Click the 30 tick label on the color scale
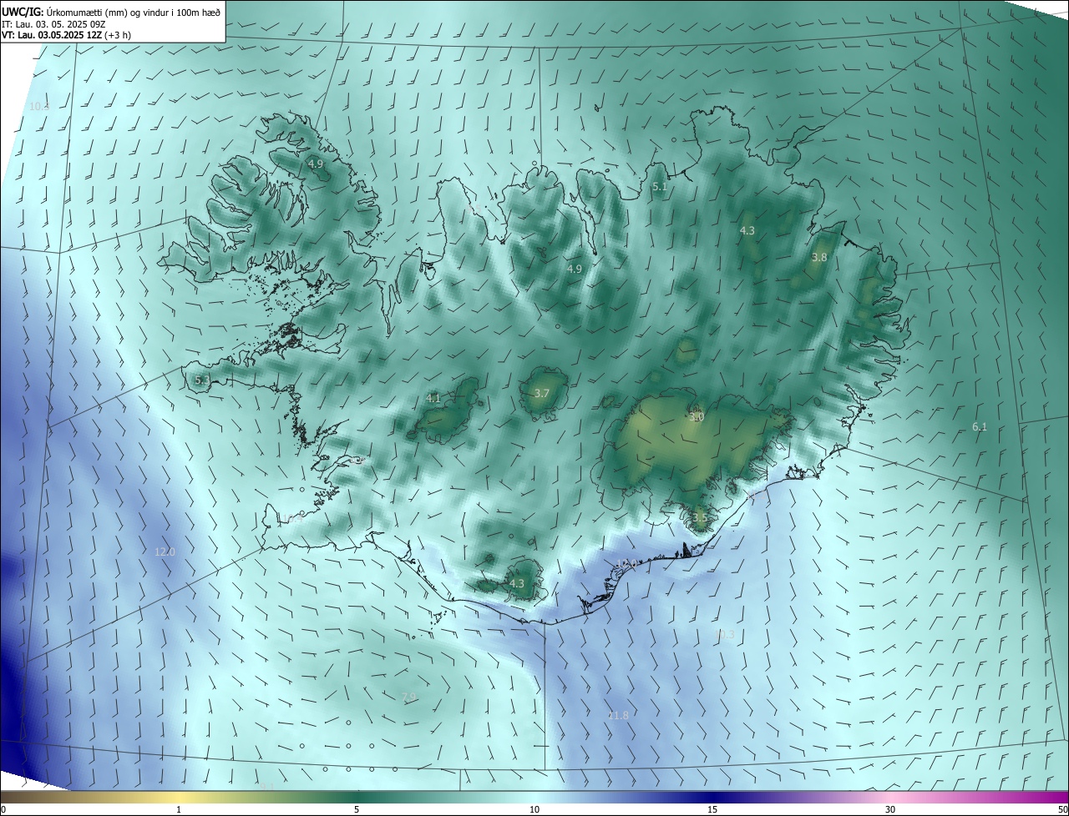 coord(890,809)
